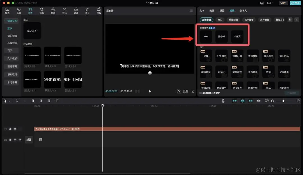This screenshot has width=303, height=175.
Task: Click the player panel hamburger menu icon
Action: click(x=191, y=11)
